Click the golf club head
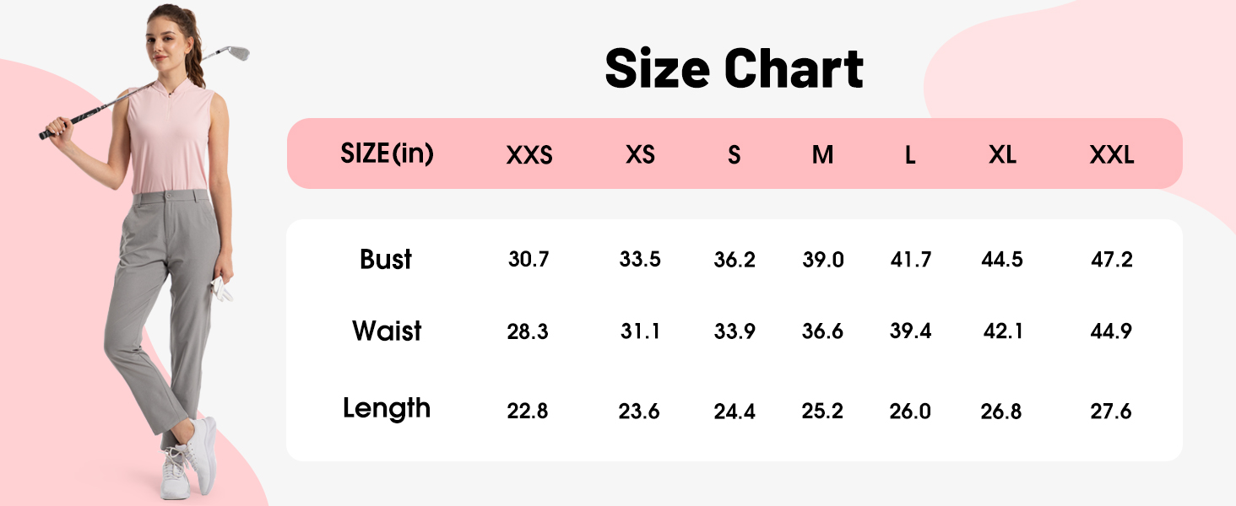 click(x=237, y=54)
